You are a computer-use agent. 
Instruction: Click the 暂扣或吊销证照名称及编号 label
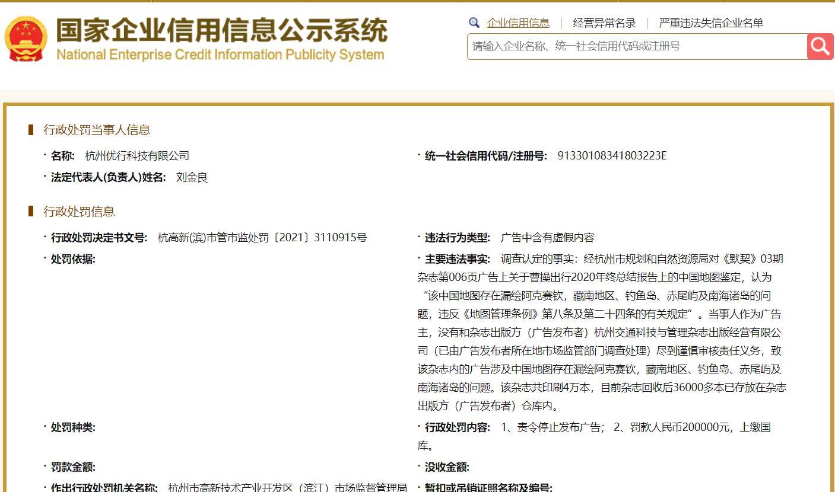[x=488, y=487]
